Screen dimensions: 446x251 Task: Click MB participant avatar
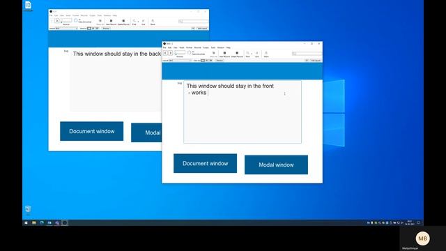422,238
